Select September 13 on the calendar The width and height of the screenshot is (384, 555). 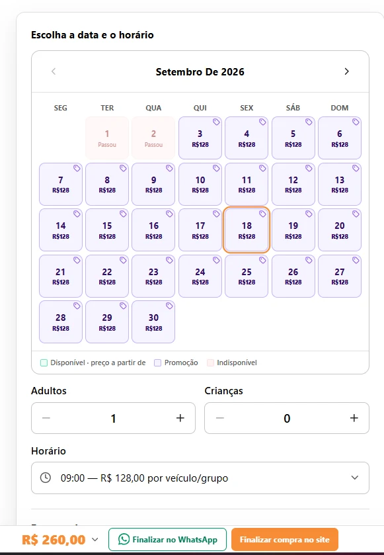tap(340, 184)
